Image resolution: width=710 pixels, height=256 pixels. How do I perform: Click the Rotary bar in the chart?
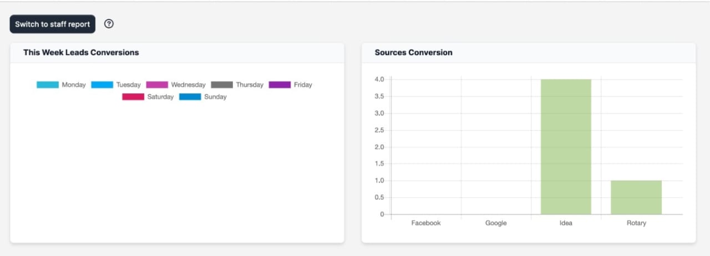pos(636,197)
